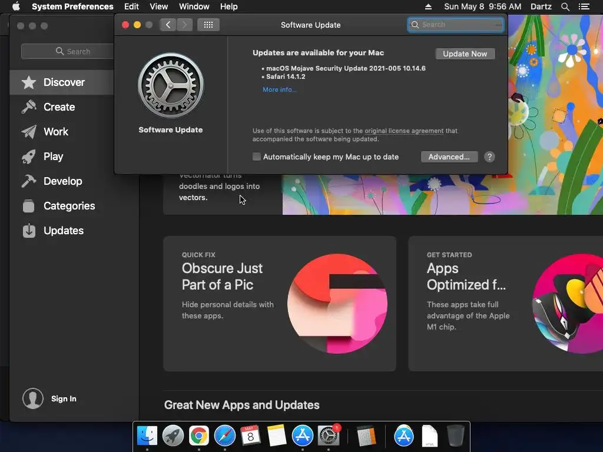Open Calendar from the Dock
The width and height of the screenshot is (603, 452).
pos(251,436)
